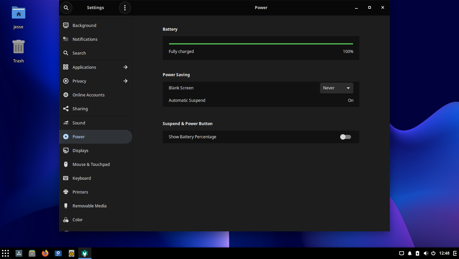459x259 pixels.
Task: Open the Settings search button
Action: (x=66, y=7)
